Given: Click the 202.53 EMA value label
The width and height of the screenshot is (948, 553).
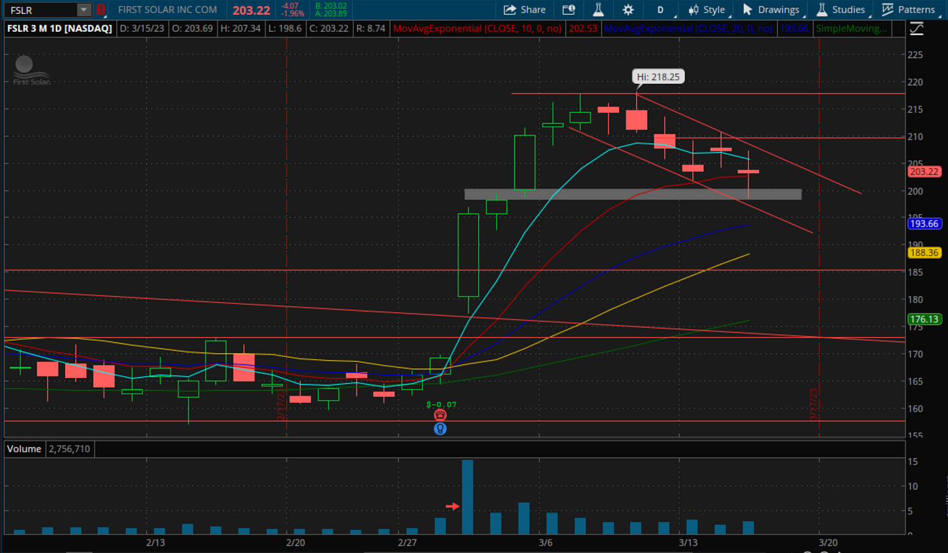Looking at the screenshot, I should coord(583,29).
